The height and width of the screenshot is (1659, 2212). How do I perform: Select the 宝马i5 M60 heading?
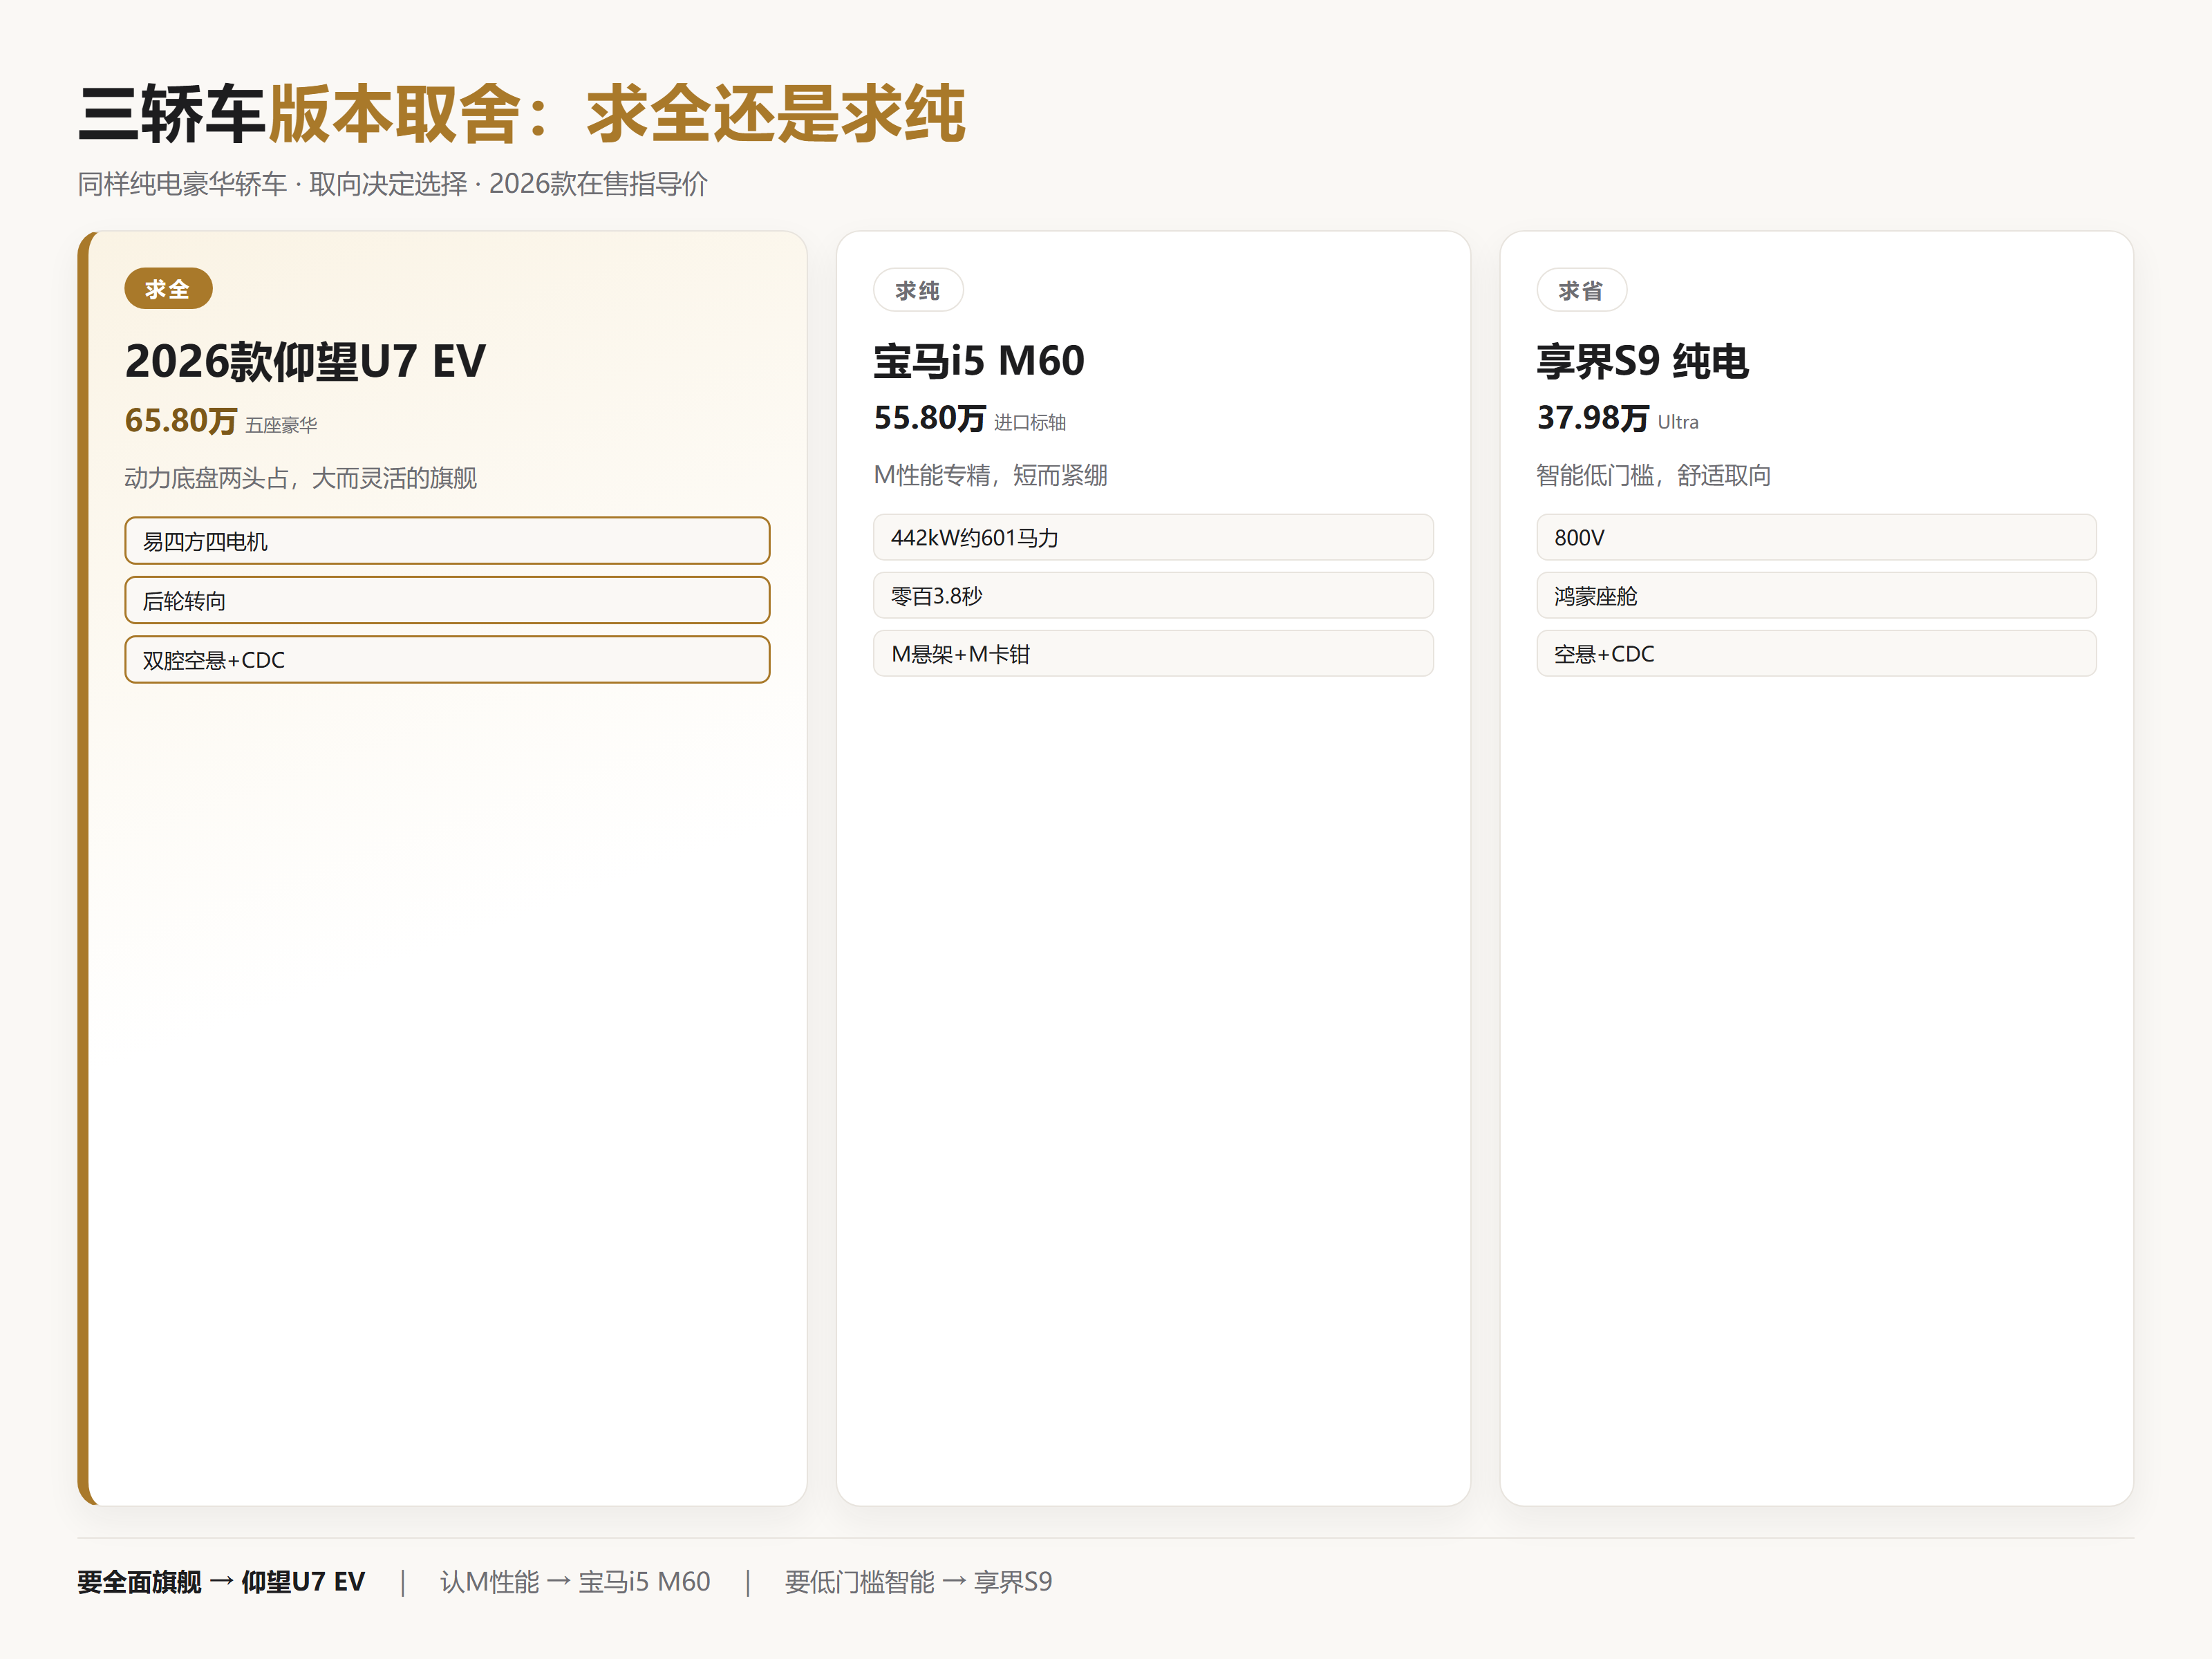(x=979, y=360)
